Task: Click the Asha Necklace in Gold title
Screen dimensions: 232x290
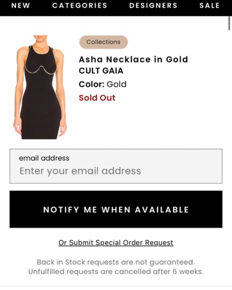Action: 133,59
